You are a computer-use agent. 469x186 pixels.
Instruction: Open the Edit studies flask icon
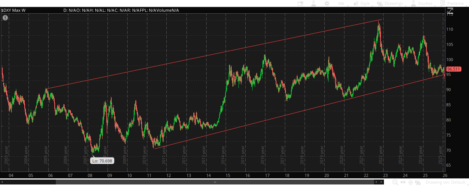pyautogui.click(x=313, y=3)
